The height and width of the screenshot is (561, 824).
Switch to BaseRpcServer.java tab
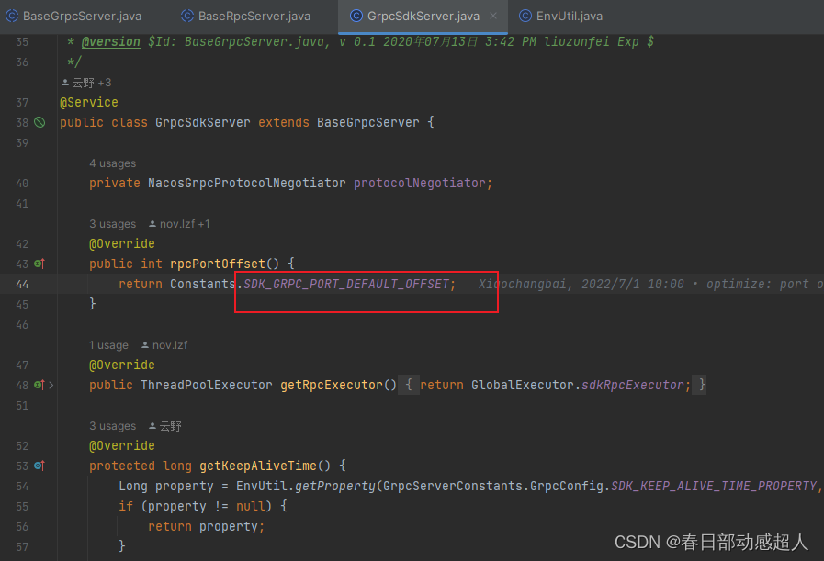point(246,17)
